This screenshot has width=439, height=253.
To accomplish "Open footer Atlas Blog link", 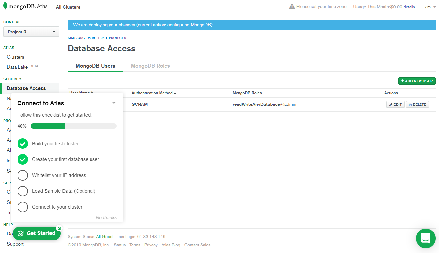I will 171,245.
